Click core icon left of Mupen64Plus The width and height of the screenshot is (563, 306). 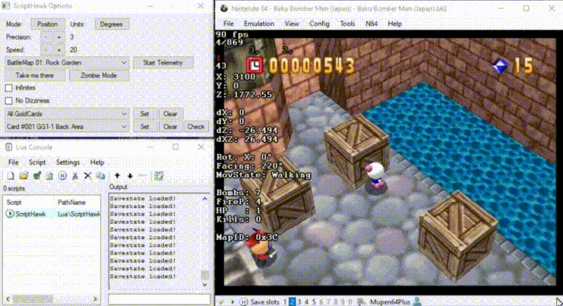pos(362,302)
